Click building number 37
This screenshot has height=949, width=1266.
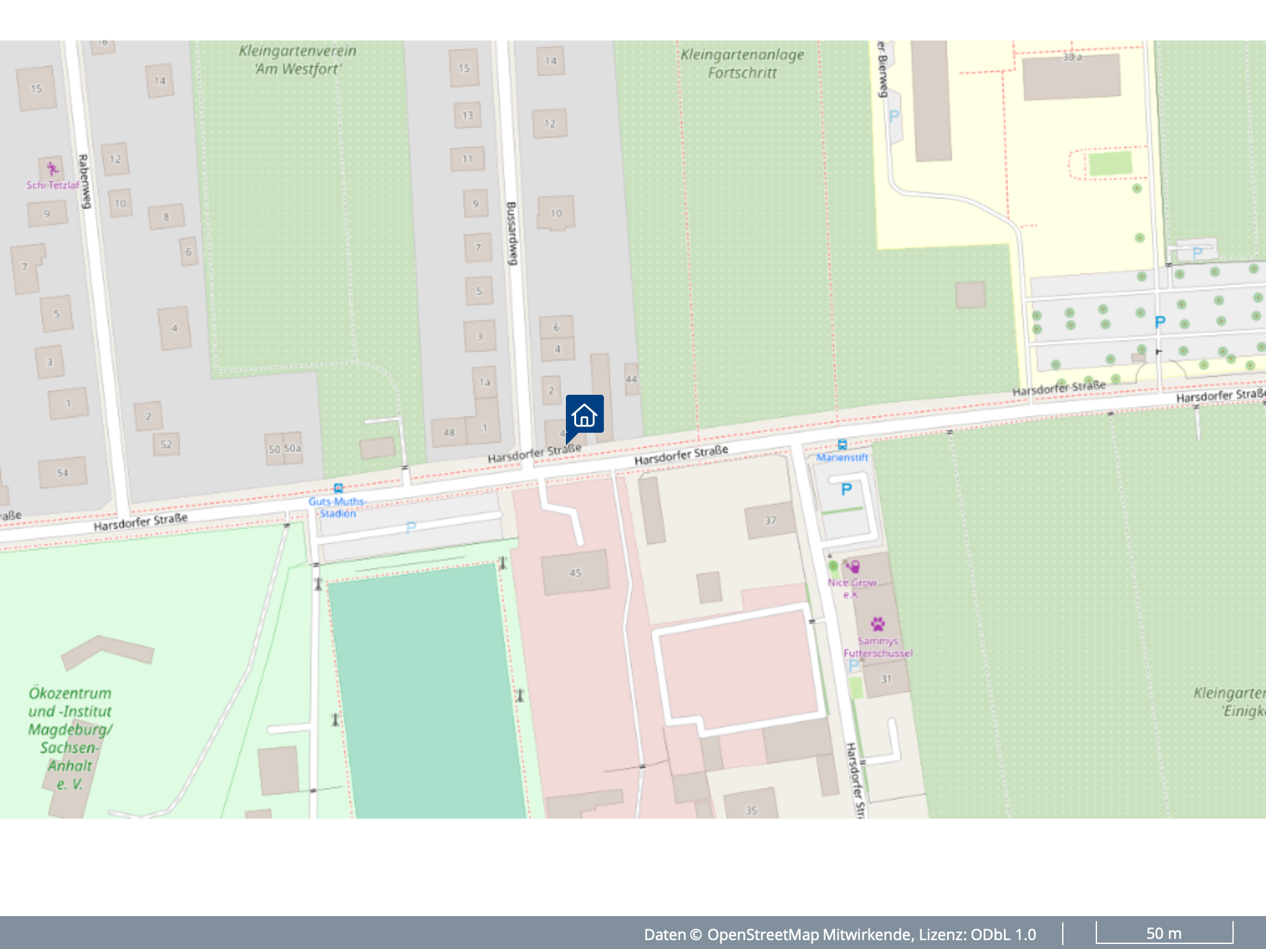tap(770, 521)
